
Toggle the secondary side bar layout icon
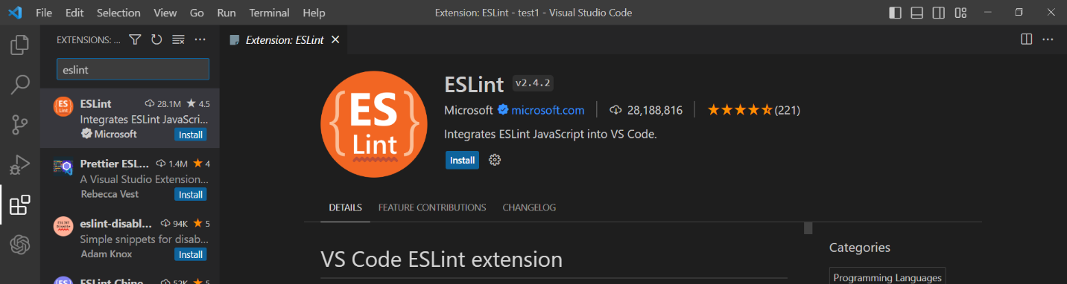(939, 13)
